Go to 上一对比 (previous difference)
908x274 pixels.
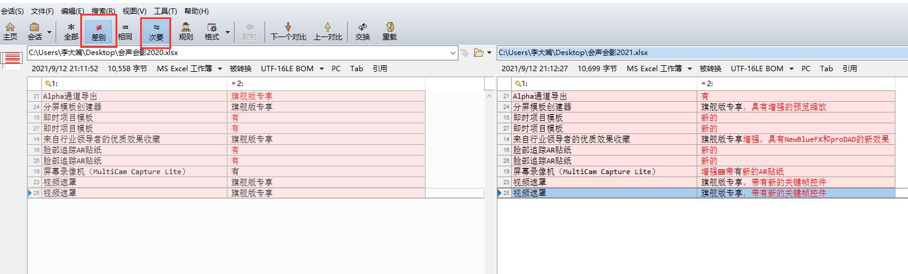coord(327,31)
